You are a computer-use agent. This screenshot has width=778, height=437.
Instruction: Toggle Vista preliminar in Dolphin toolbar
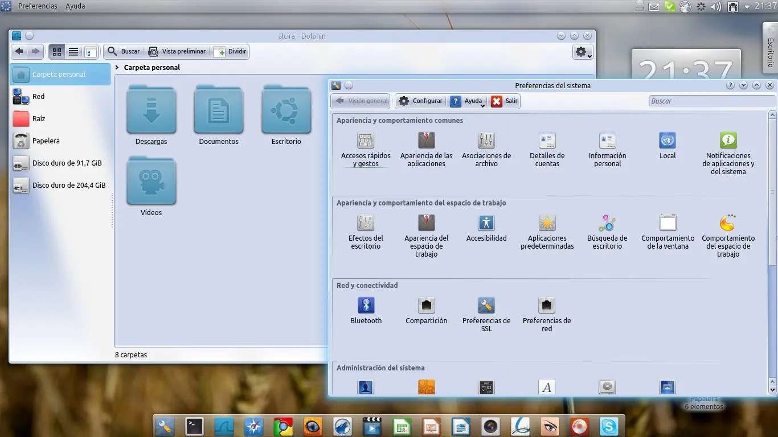click(x=177, y=52)
